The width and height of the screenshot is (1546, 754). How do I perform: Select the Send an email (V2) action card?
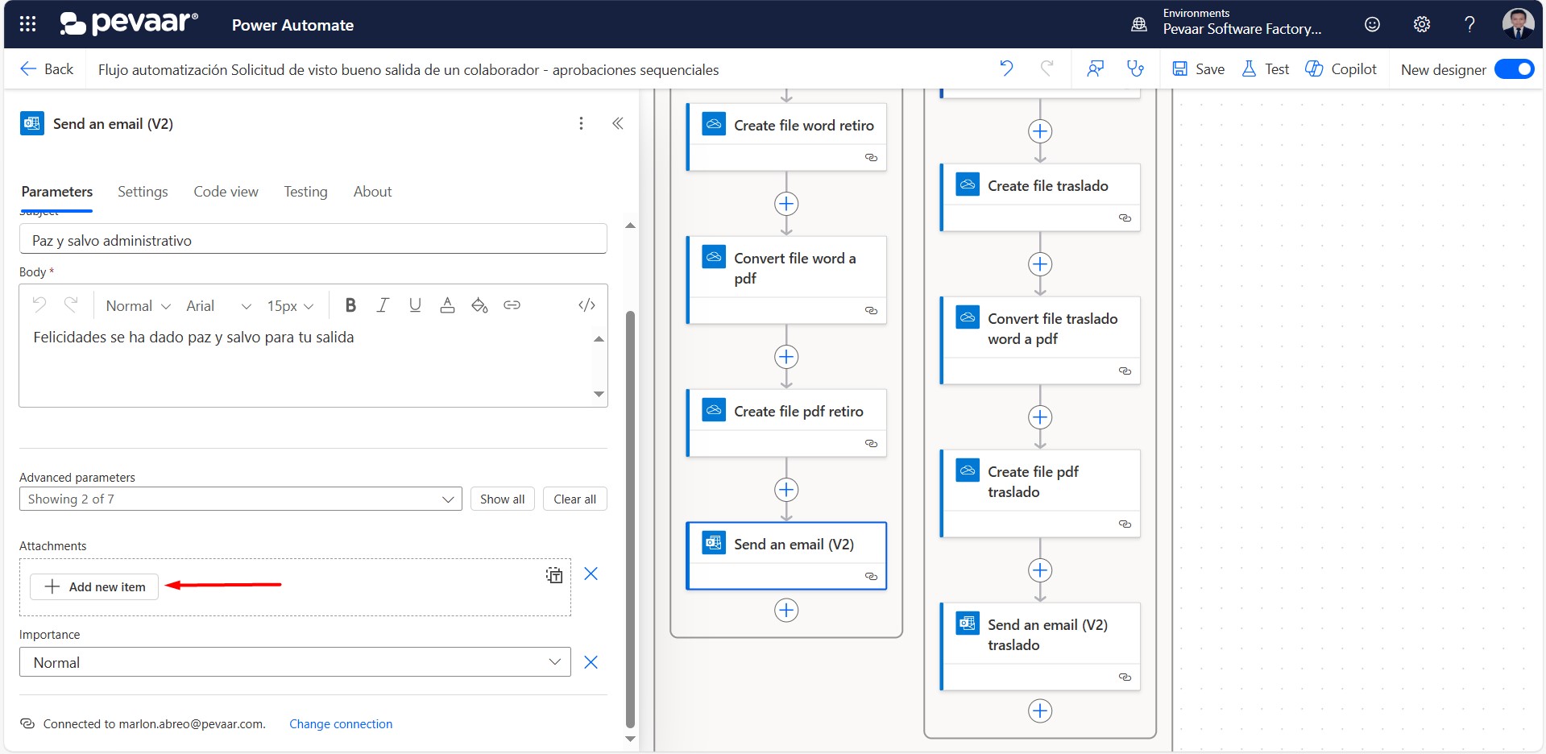(786, 556)
